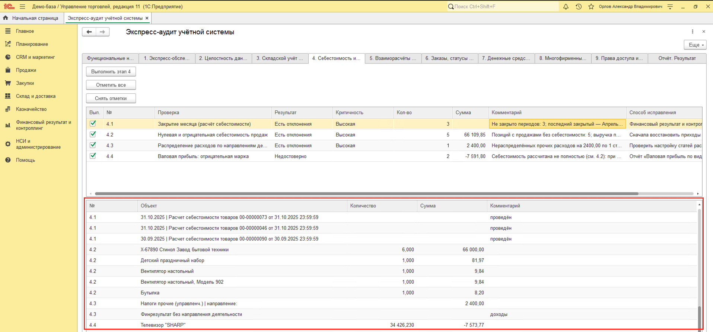
Task: Click the Казначейство coins icon
Action: coord(8,109)
